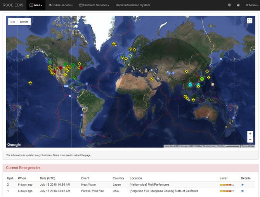The width and height of the screenshot is (260, 197).
Task: Expand the Public service dropdown
Action: click(61, 5)
